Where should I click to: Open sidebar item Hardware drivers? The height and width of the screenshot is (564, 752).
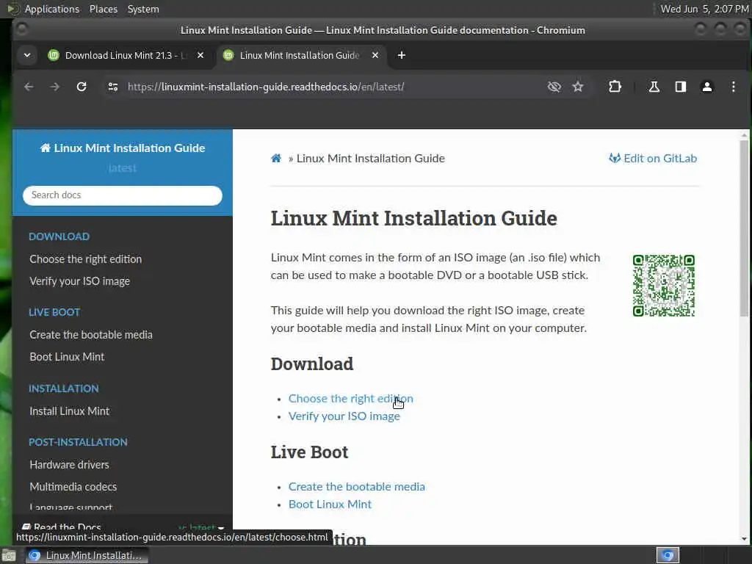[x=69, y=465]
